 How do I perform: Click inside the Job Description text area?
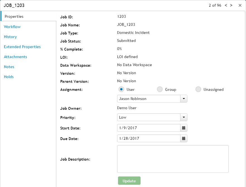pos(173,159)
